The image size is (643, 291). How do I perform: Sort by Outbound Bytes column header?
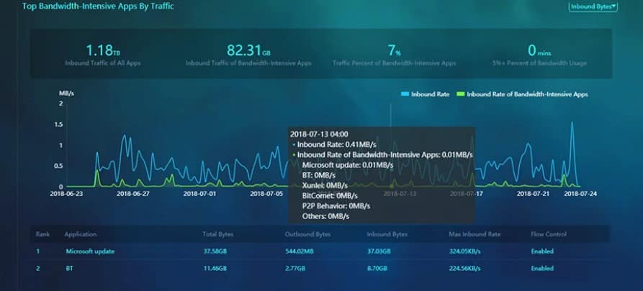[x=306, y=234]
